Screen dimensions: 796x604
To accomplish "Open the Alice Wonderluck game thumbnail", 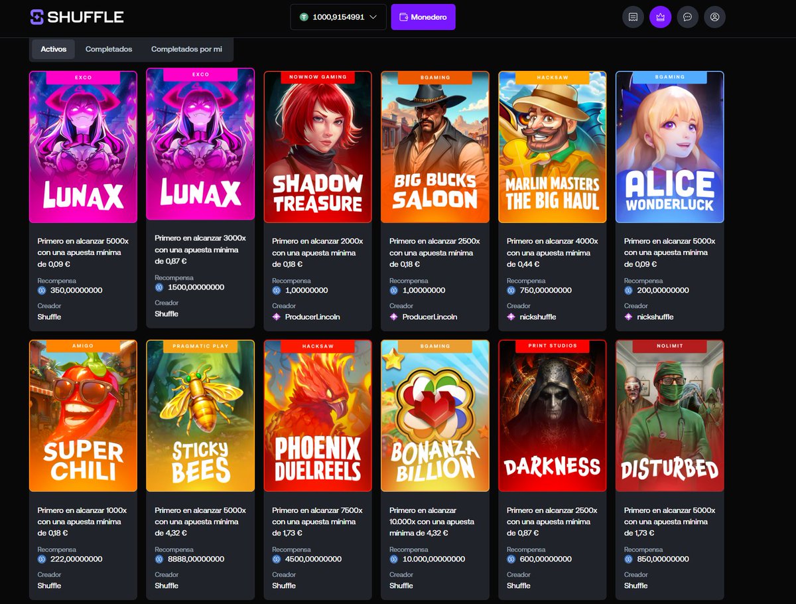I will tap(670, 147).
